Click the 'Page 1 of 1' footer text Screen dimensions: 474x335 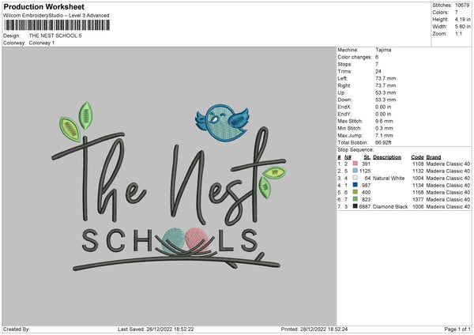pos(457,329)
